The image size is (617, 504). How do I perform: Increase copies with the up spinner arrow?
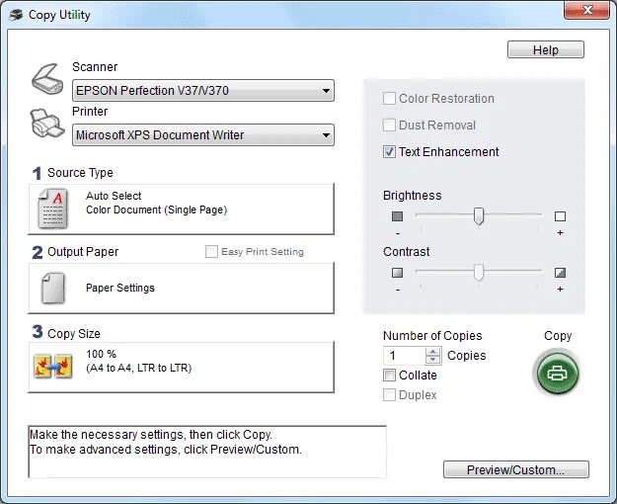433,352
